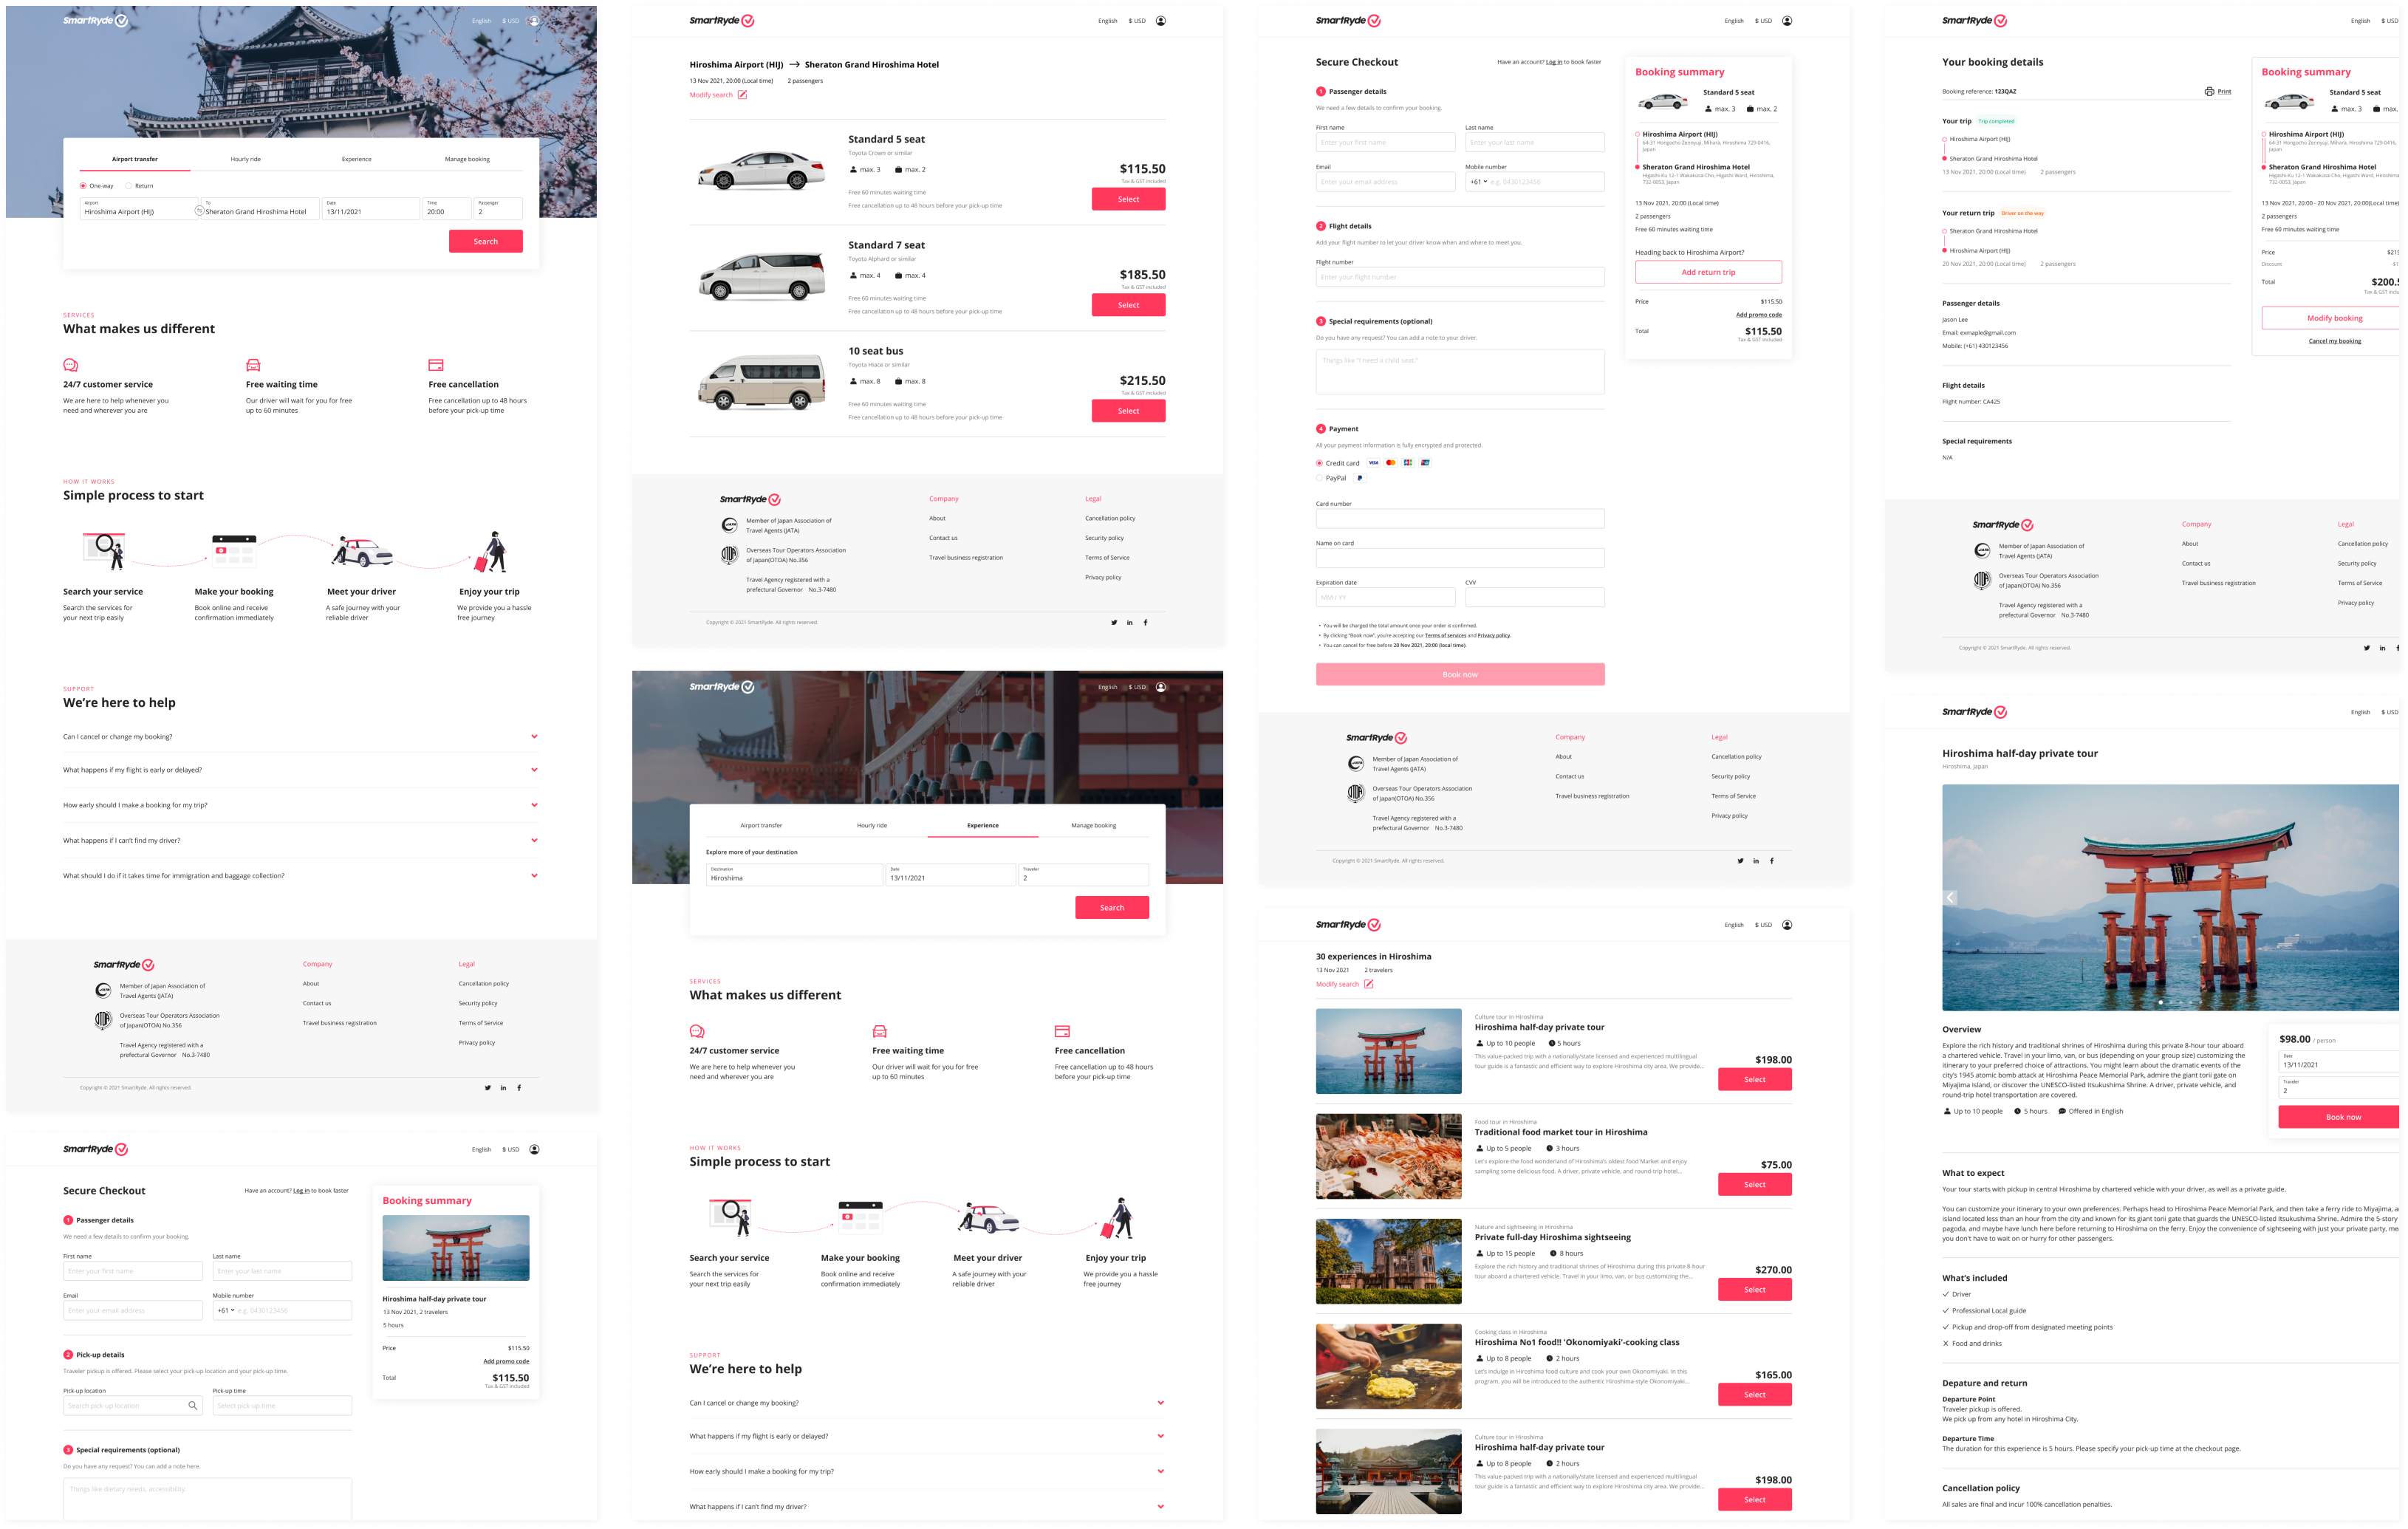
Task: Click the Select button for Standard 5 seat
Action: point(1126,199)
